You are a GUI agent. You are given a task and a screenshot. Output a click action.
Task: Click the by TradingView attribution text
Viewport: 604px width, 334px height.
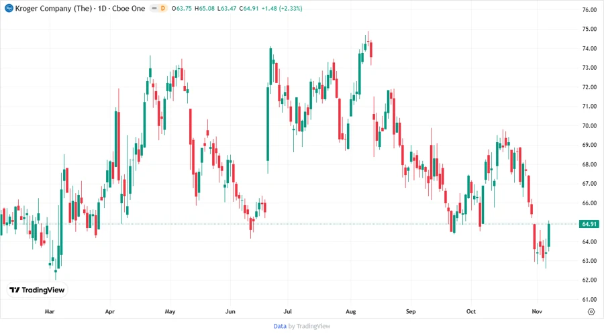309,326
